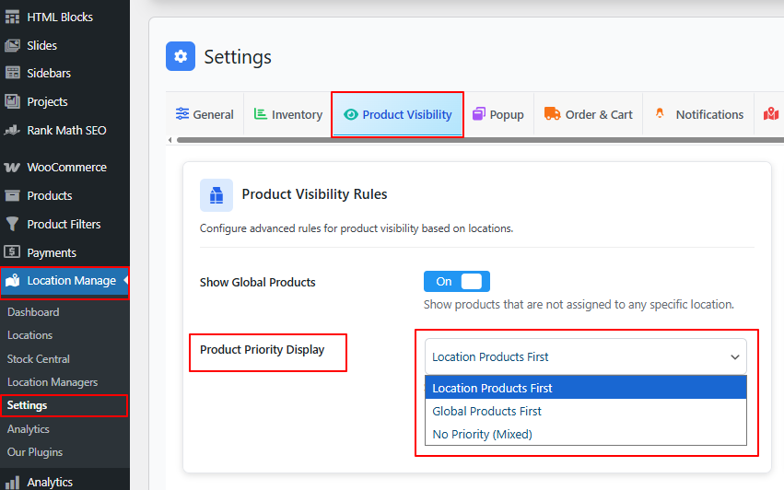Collapse the Location Manage menu arrow
The height and width of the screenshot is (490, 784).
125,280
